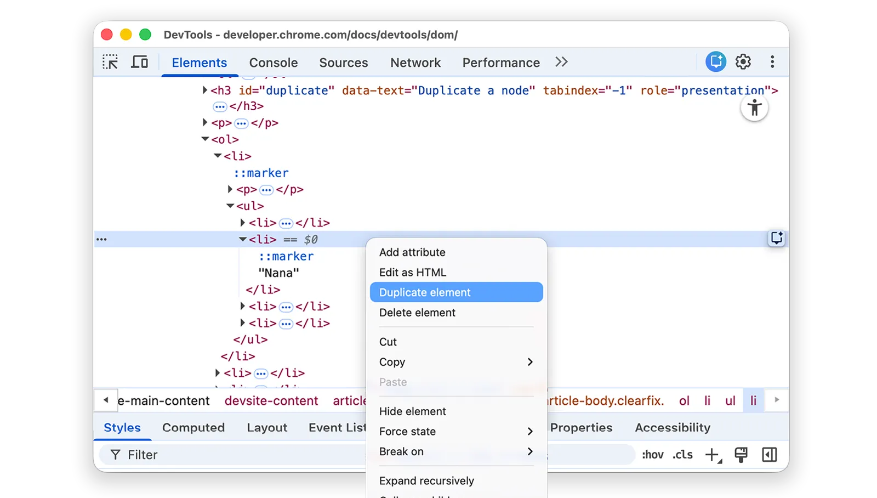Open the Layout pane tab
This screenshot has height=498, width=877.
(x=267, y=428)
